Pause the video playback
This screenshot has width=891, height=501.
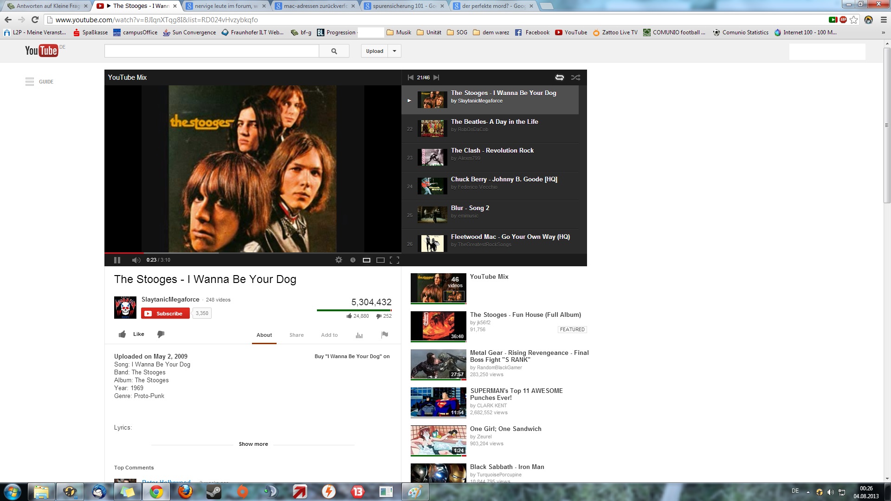(x=117, y=260)
